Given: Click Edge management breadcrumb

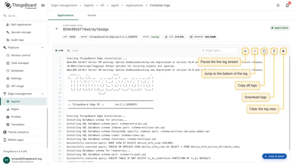Looking at the screenshot, I should coord(64,5).
